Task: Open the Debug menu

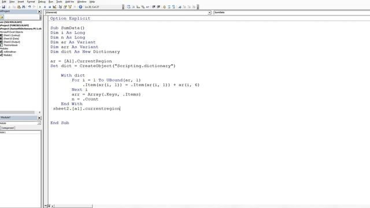Action: click(x=42, y=2)
